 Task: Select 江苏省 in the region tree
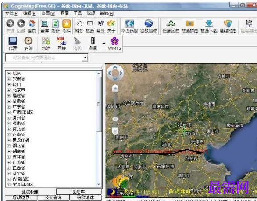pos(19,162)
